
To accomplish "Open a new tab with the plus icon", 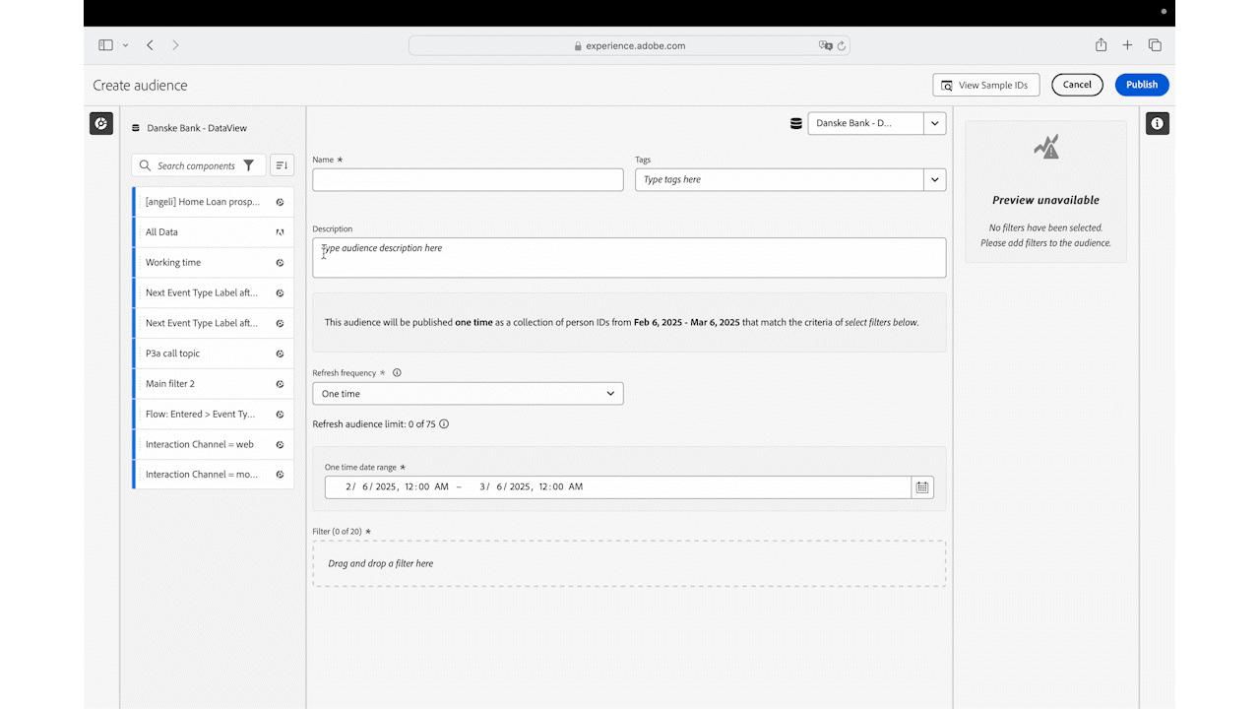I will pos(1128,45).
